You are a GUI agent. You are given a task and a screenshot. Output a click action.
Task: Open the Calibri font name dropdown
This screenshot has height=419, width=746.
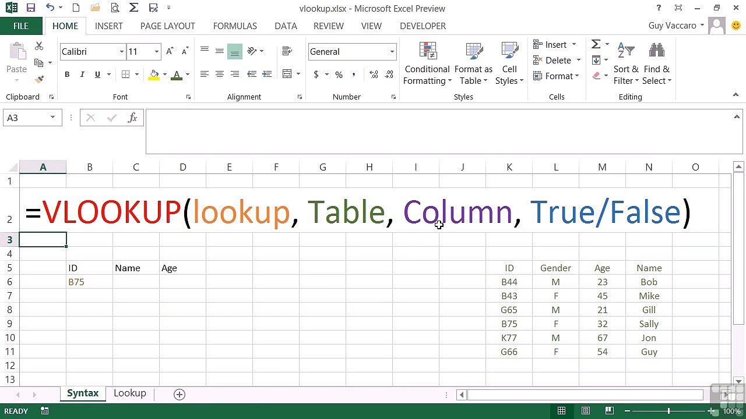point(122,52)
